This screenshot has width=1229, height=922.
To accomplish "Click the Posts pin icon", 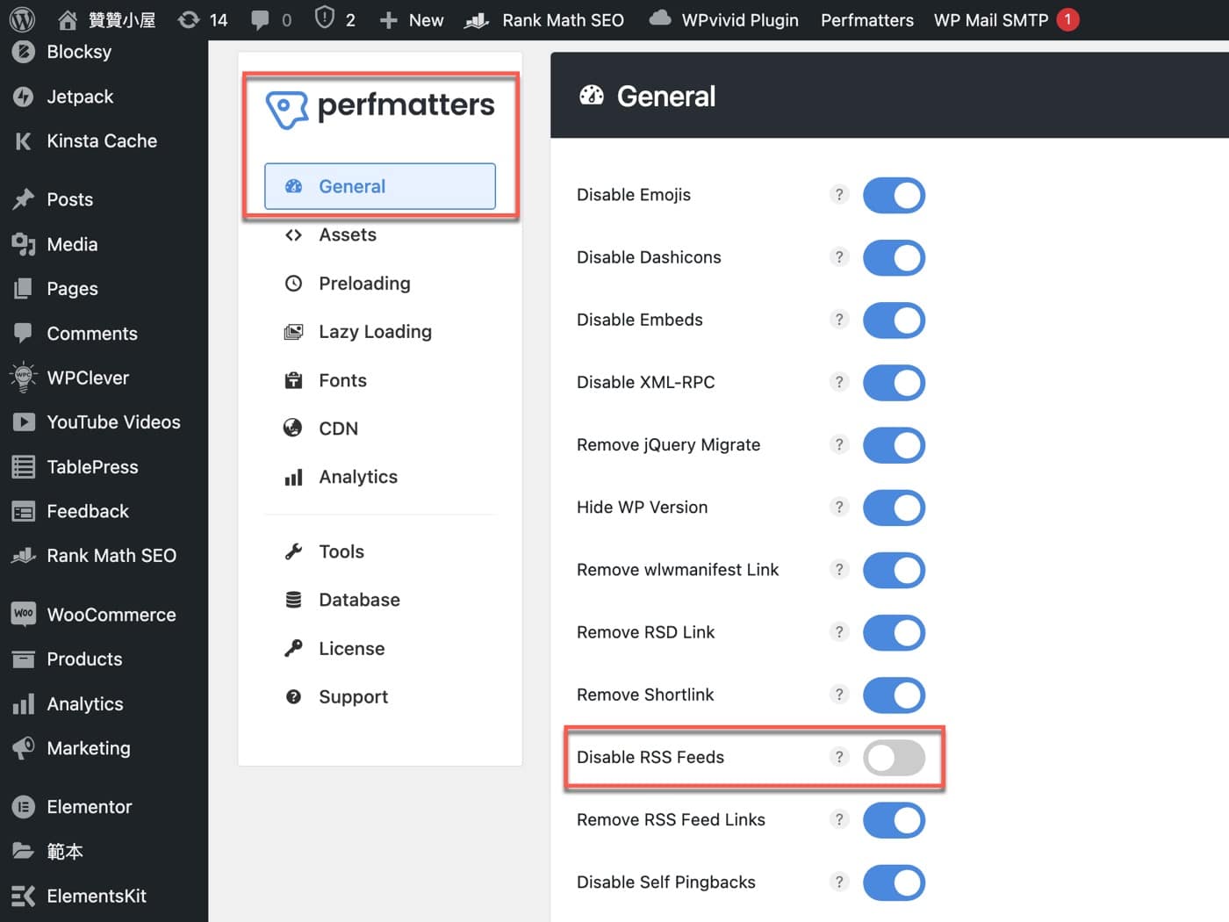I will click(23, 199).
